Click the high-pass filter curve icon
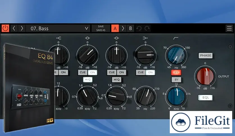The width and height of the screenshot is (235, 136). tap(176, 38)
